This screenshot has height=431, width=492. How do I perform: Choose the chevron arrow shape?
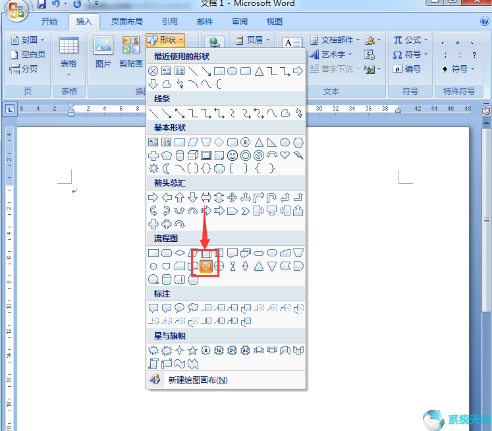point(246,211)
